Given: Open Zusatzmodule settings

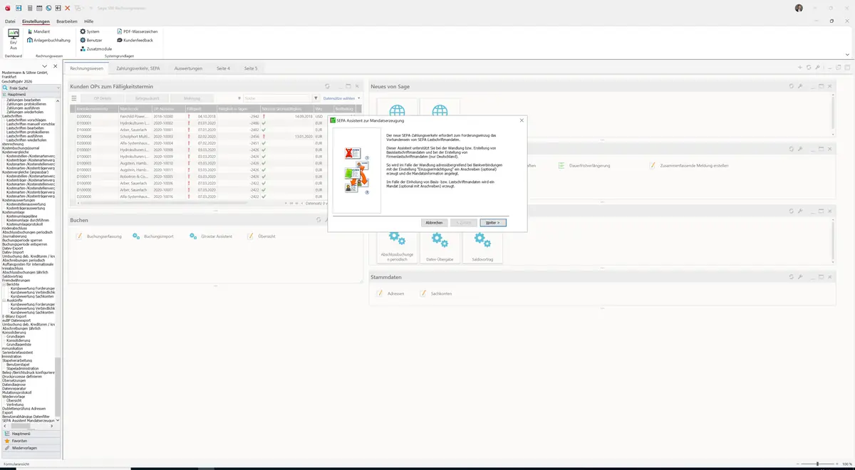Looking at the screenshot, I should tap(95, 48).
